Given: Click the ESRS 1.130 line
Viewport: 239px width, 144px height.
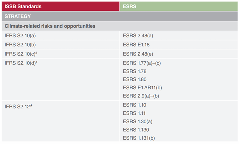Looking at the screenshot, I should [x=136, y=130].
